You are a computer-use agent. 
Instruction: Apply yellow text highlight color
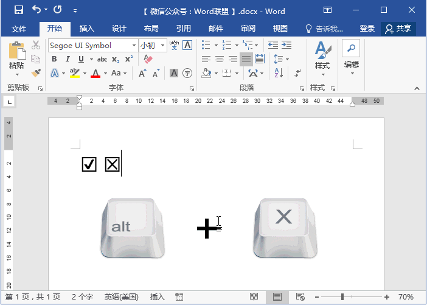(x=75, y=73)
